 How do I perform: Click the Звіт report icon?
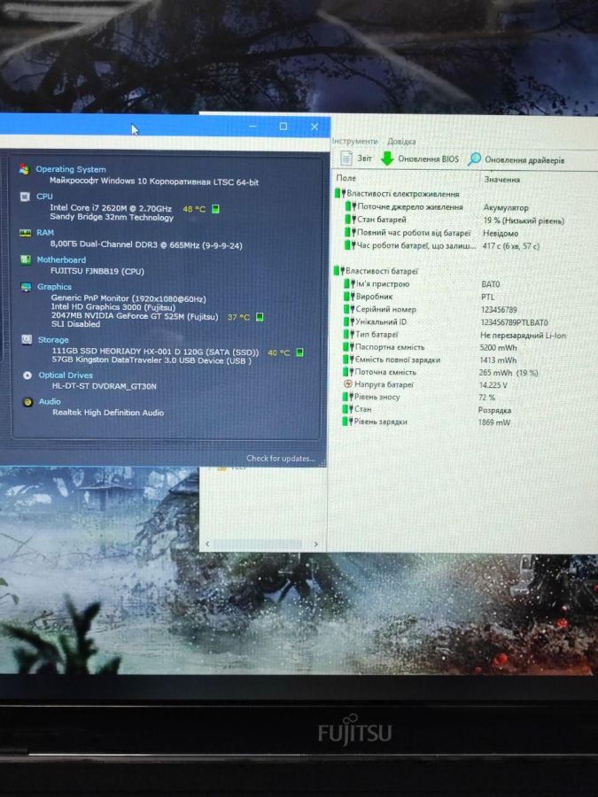[346, 159]
